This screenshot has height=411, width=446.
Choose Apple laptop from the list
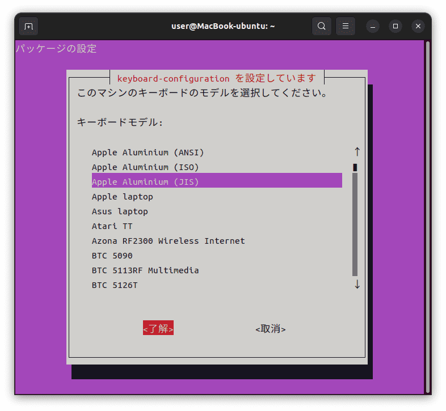[217, 197]
